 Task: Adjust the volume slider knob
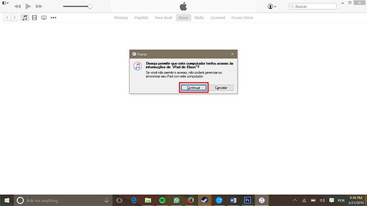click(x=90, y=7)
